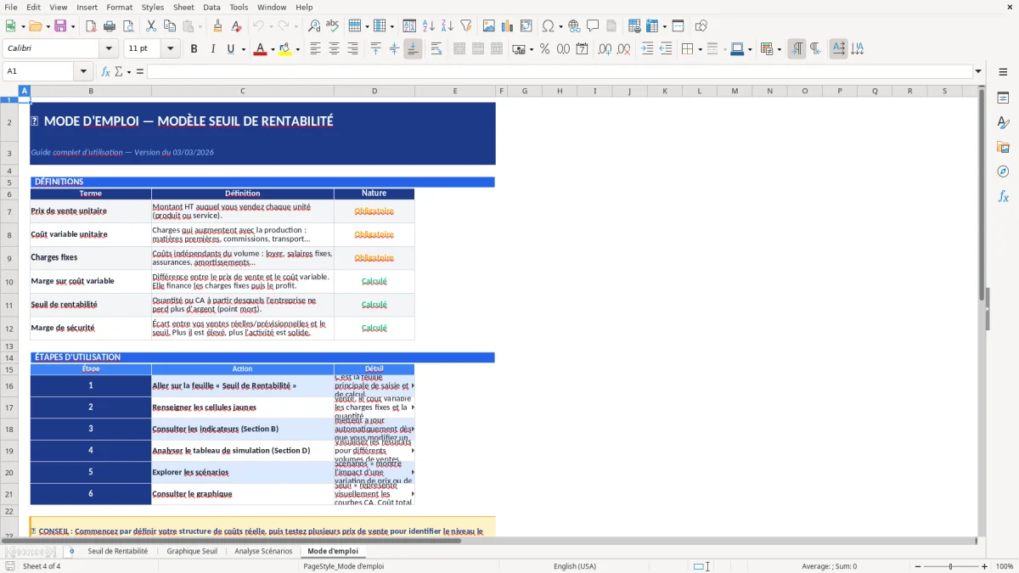Open the Functions panel in the sidebar

pyautogui.click(x=1004, y=196)
